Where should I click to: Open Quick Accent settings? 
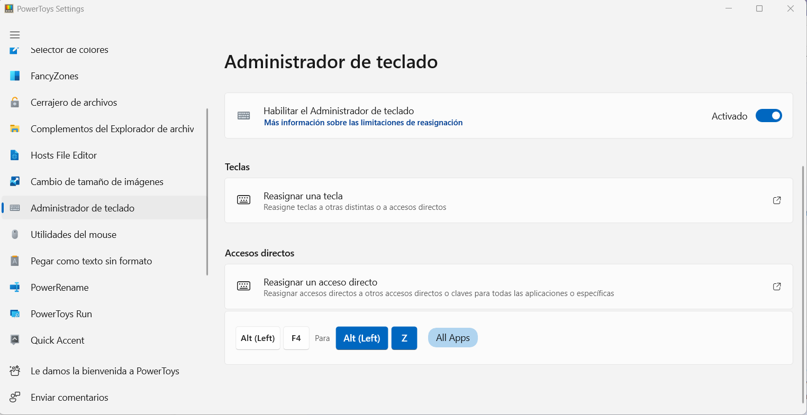104,340
